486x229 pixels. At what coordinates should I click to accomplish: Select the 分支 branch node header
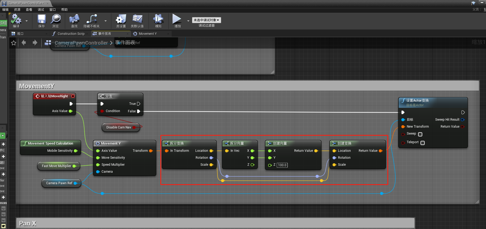120,96
